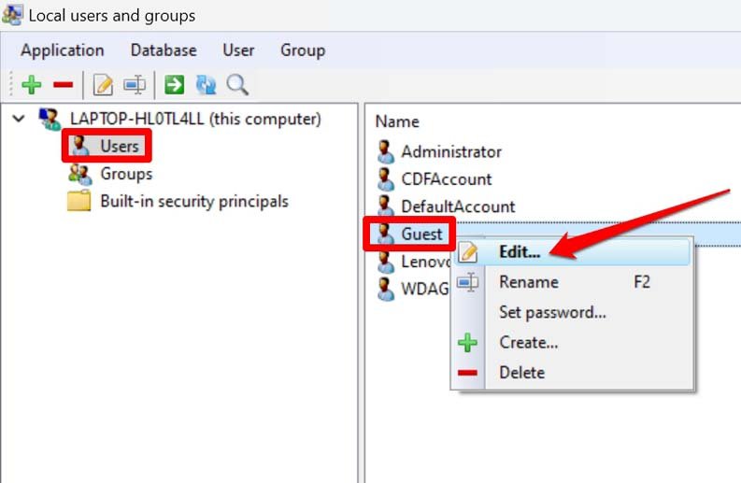Click the red minus Delete toolbar icon
This screenshot has height=483, width=741.
point(63,85)
